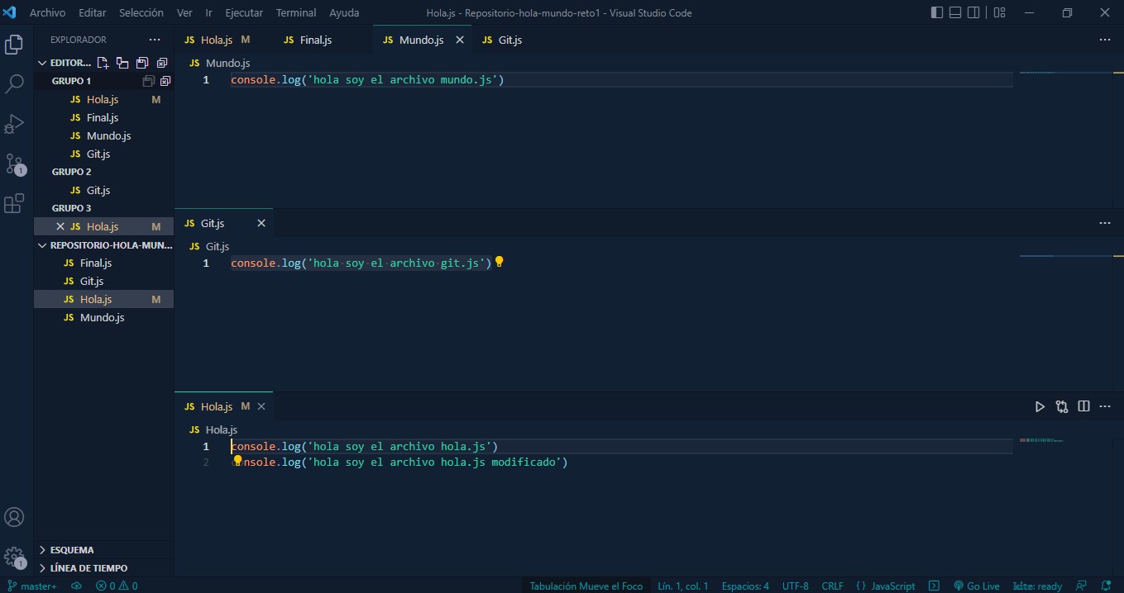This screenshot has height=593, width=1124.
Task: Toggle the primary side bar visibility
Action: 936,12
